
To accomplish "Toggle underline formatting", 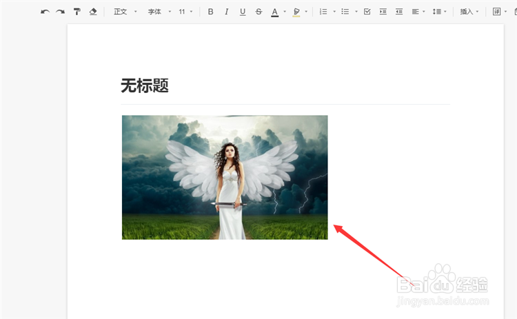I will point(243,12).
